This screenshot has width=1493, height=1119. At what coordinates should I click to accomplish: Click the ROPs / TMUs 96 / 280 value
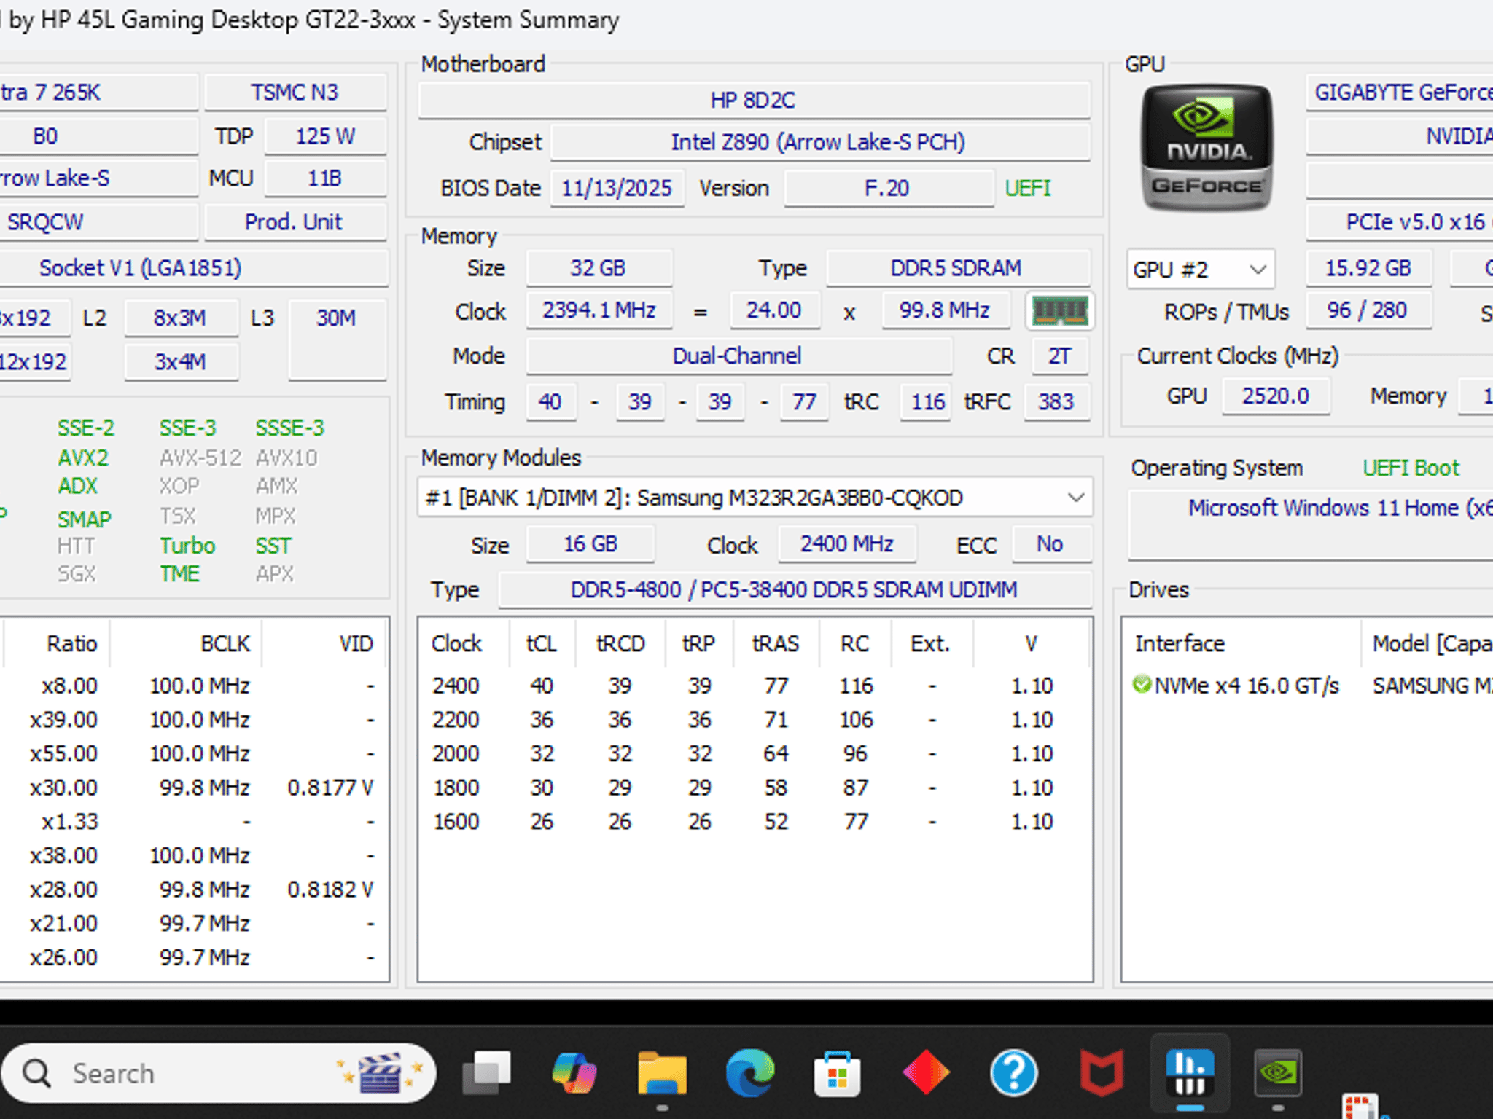click(1368, 310)
